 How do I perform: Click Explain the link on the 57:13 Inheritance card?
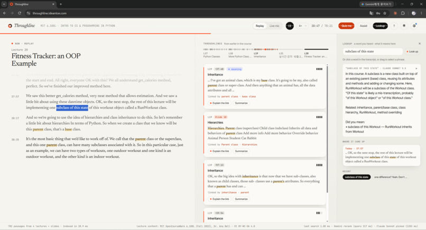[219, 199]
